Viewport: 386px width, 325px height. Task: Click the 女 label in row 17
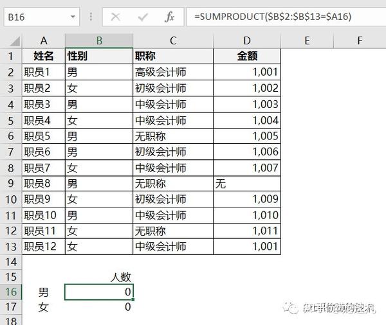point(44,307)
